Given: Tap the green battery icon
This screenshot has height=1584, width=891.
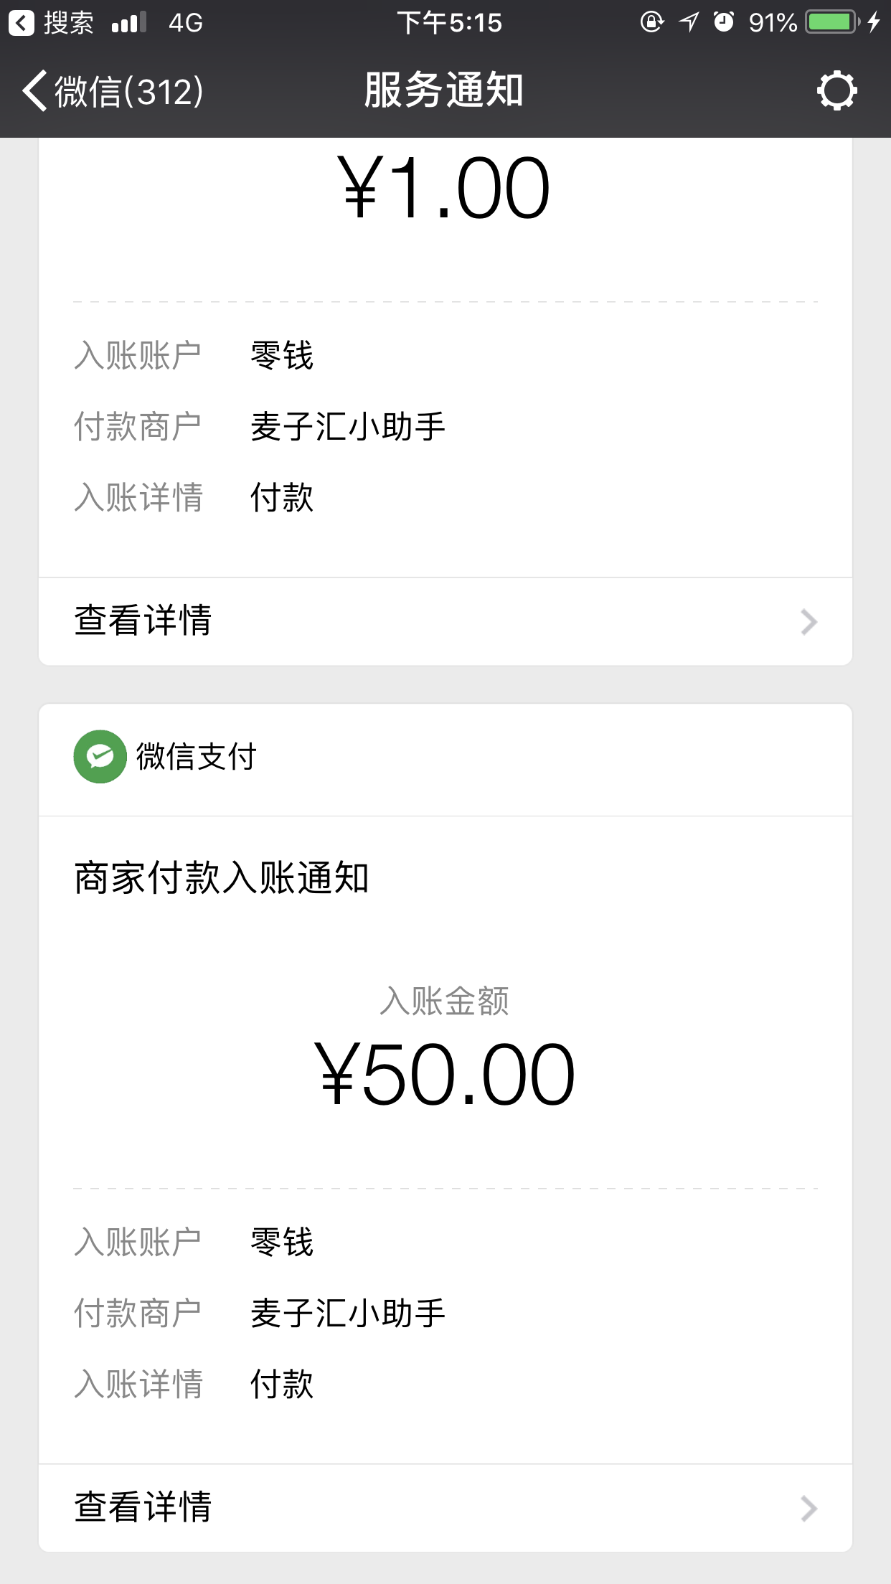Looking at the screenshot, I should pos(831,22).
